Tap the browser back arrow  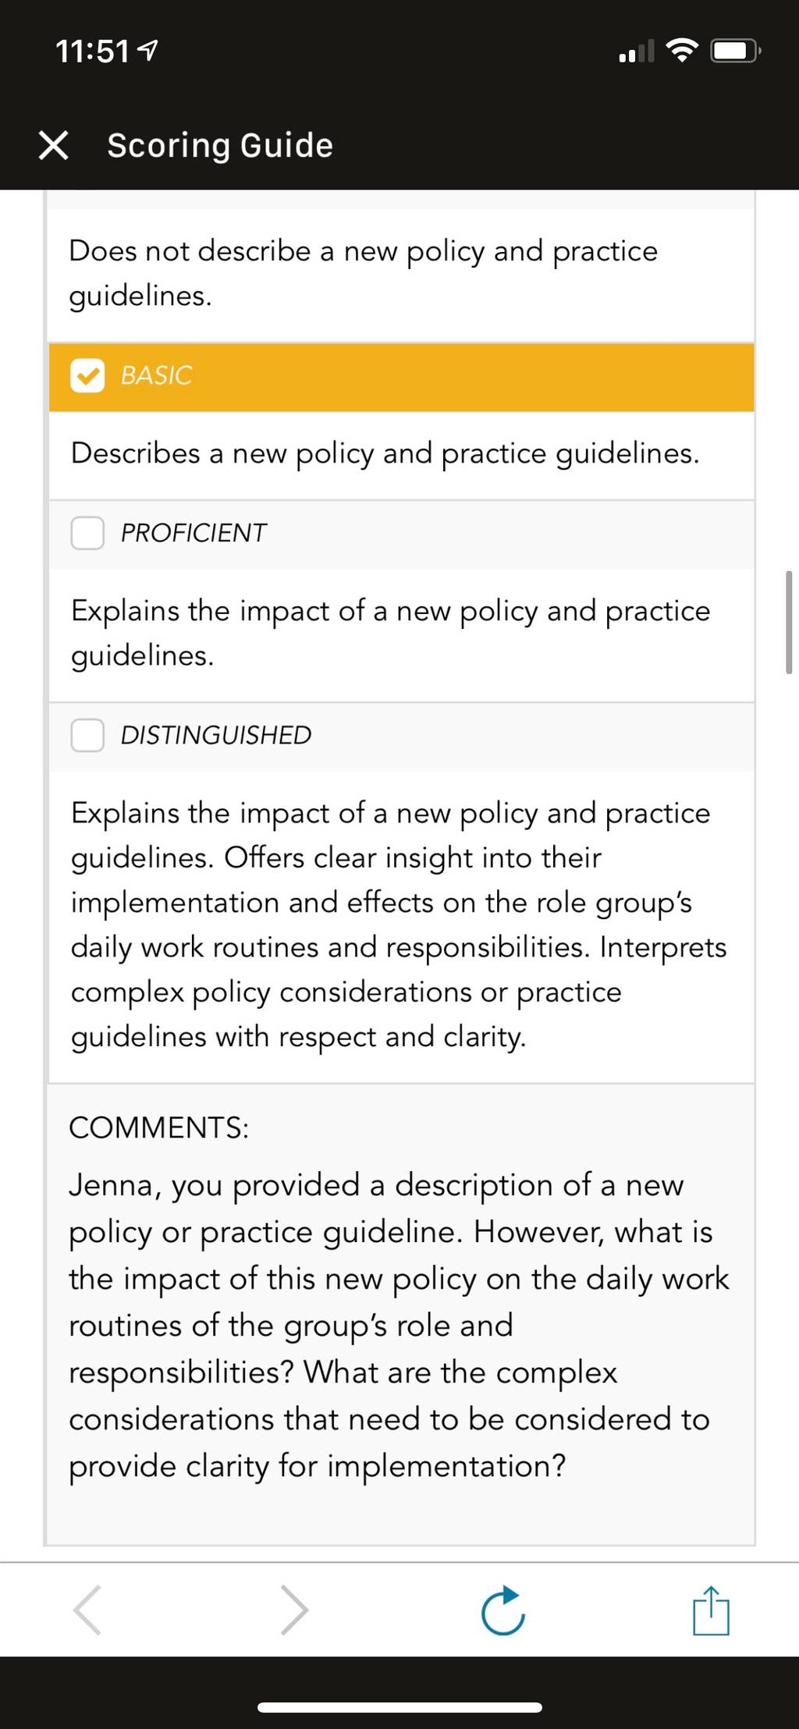point(87,1610)
